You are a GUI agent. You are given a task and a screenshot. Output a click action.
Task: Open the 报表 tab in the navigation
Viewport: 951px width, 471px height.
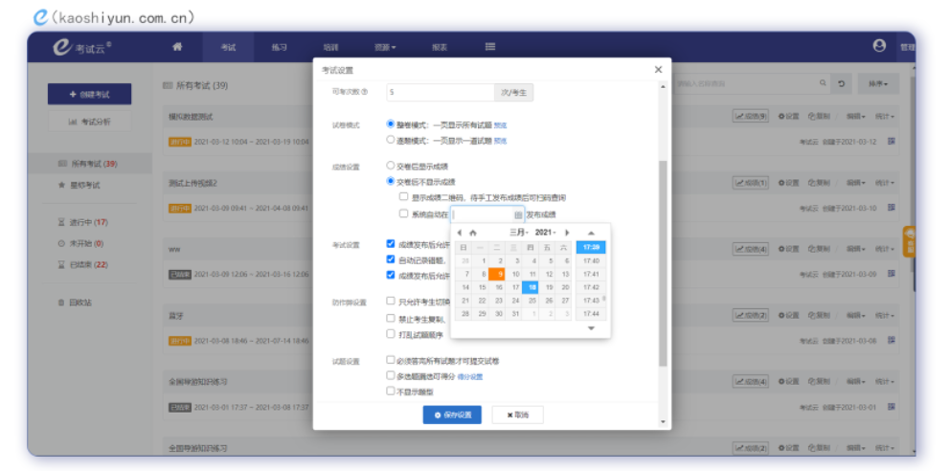(x=439, y=46)
